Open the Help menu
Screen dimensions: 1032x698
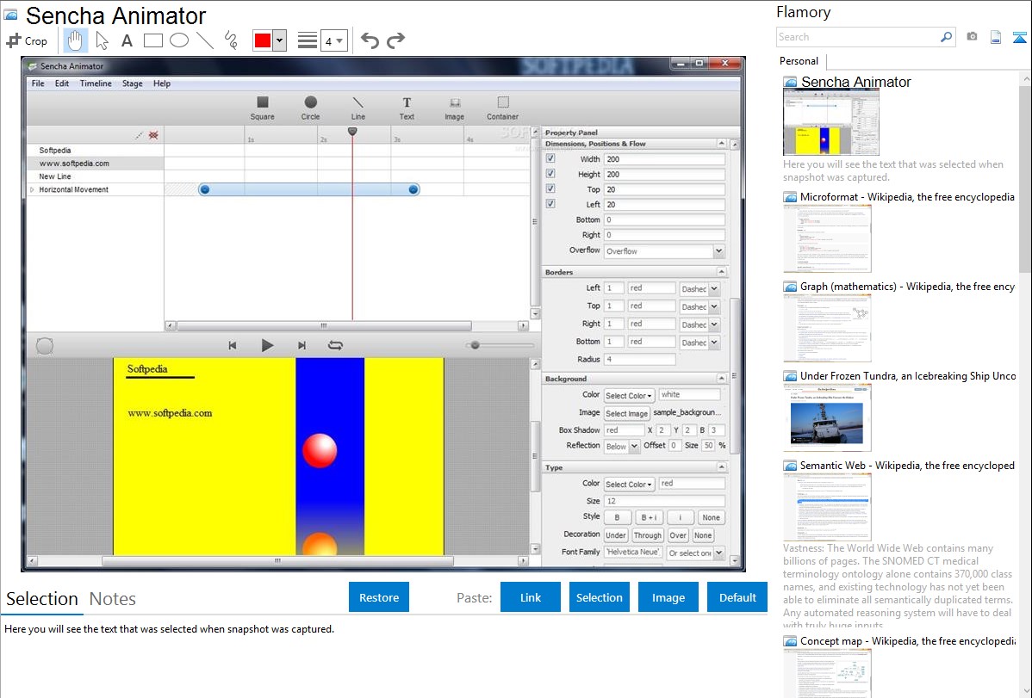point(162,83)
